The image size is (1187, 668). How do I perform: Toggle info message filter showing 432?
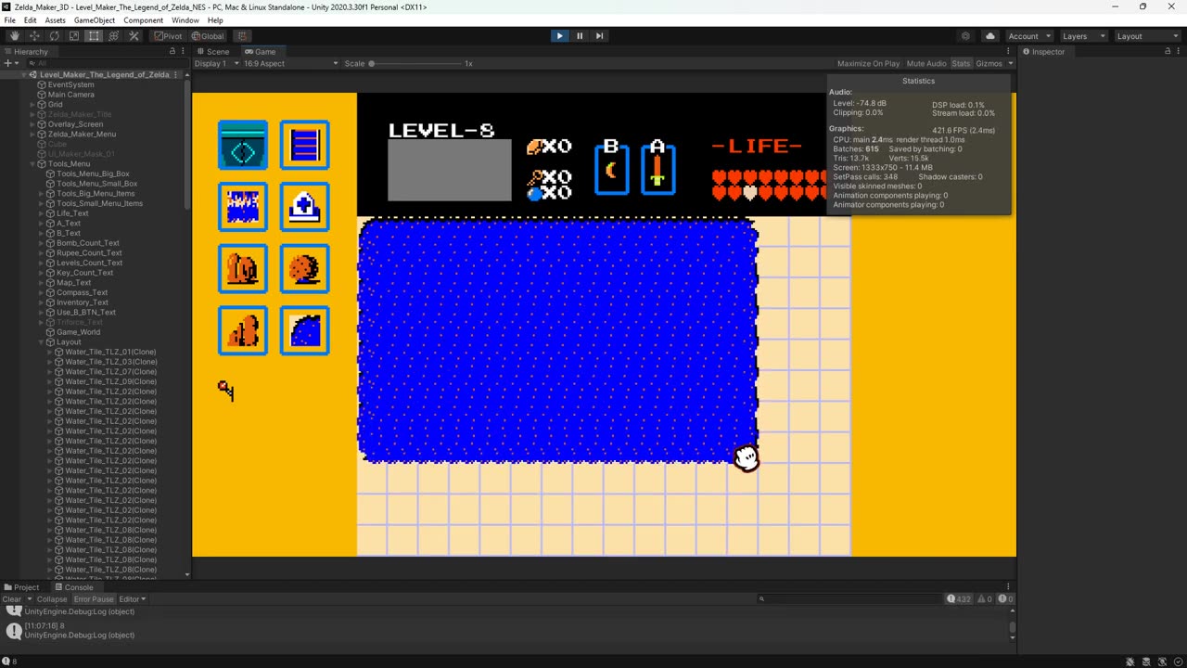pos(959,599)
